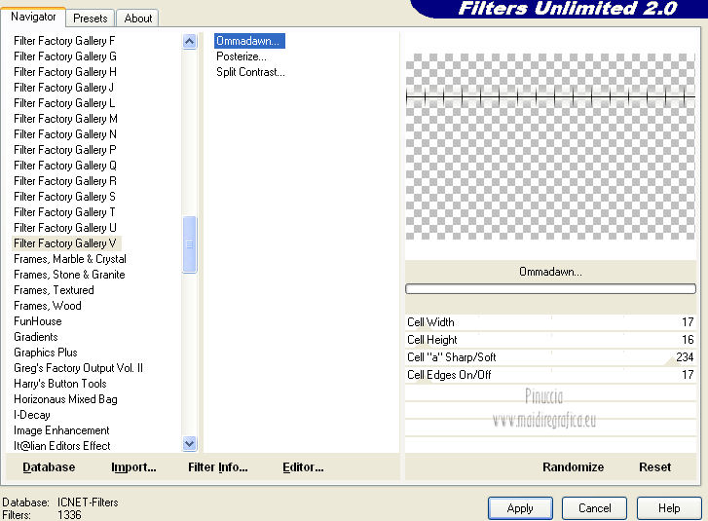Switch to the Navigator tab

tap(33, 17)
